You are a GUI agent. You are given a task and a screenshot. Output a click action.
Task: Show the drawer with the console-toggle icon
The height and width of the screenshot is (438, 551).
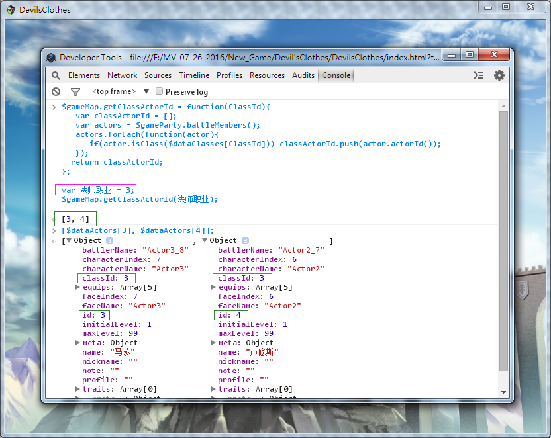pyautogui.click(x=479, y=75)
